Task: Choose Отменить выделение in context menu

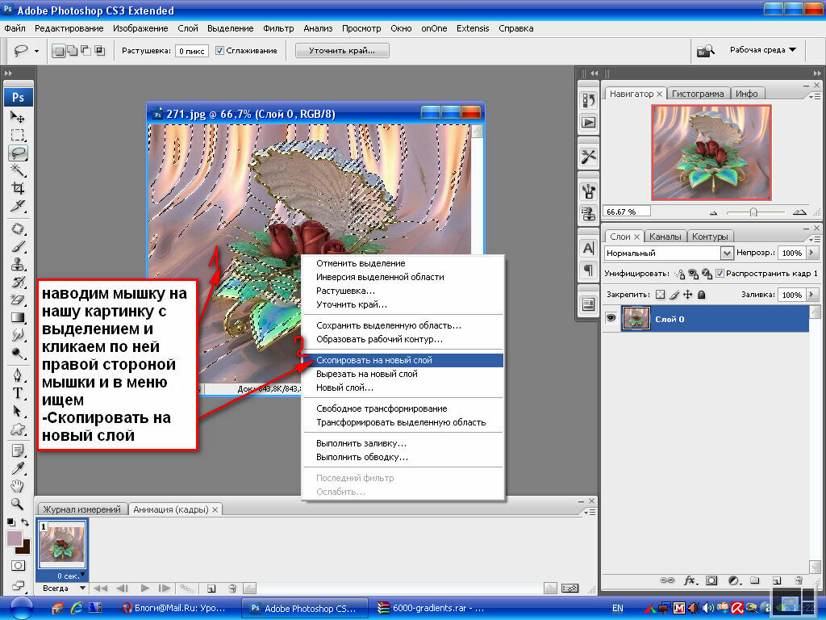Action: point(403,263)
